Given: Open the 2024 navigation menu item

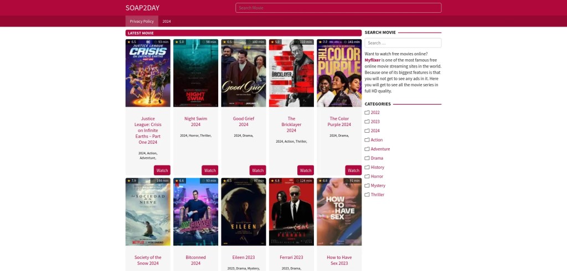Looking at the screenshot, I should point(167,21).
